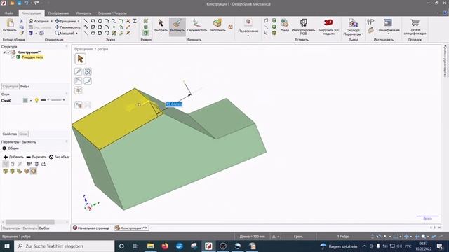Click the arrow select tool guide in viewport
This screenshot has width=449, height=252.
[80, 59]
